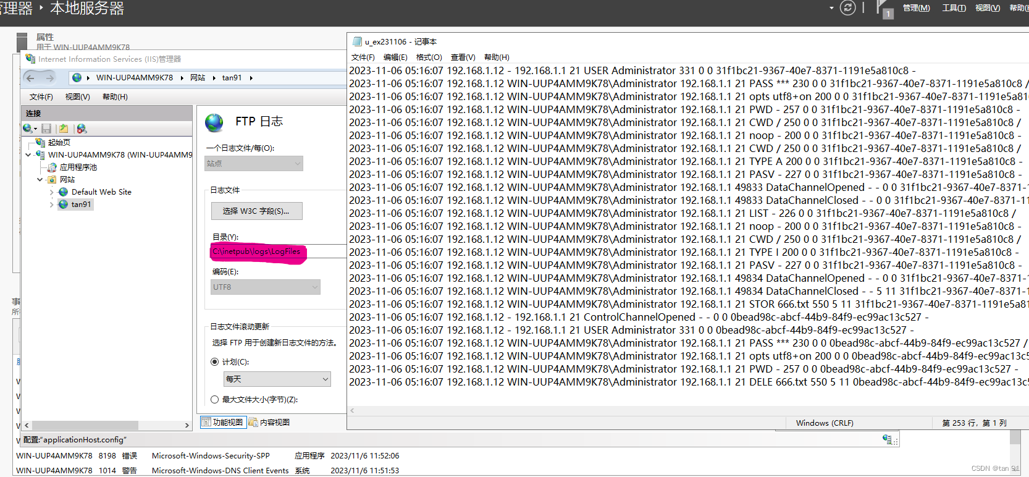This screenshot has width=1029, height=477.
Task: Open the Server Manager notifications flag
Action: [885, 9]
